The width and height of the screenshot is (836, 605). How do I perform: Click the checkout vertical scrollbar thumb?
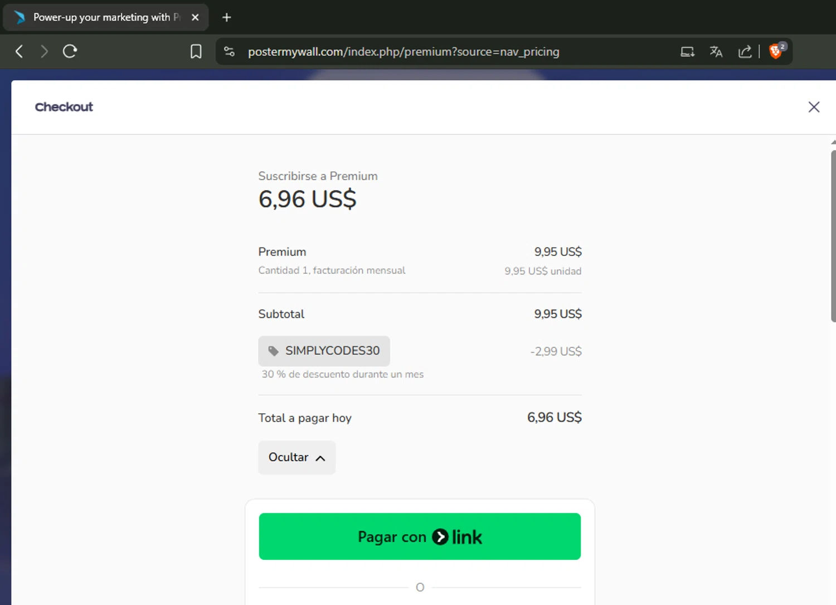tap(833, 234)
